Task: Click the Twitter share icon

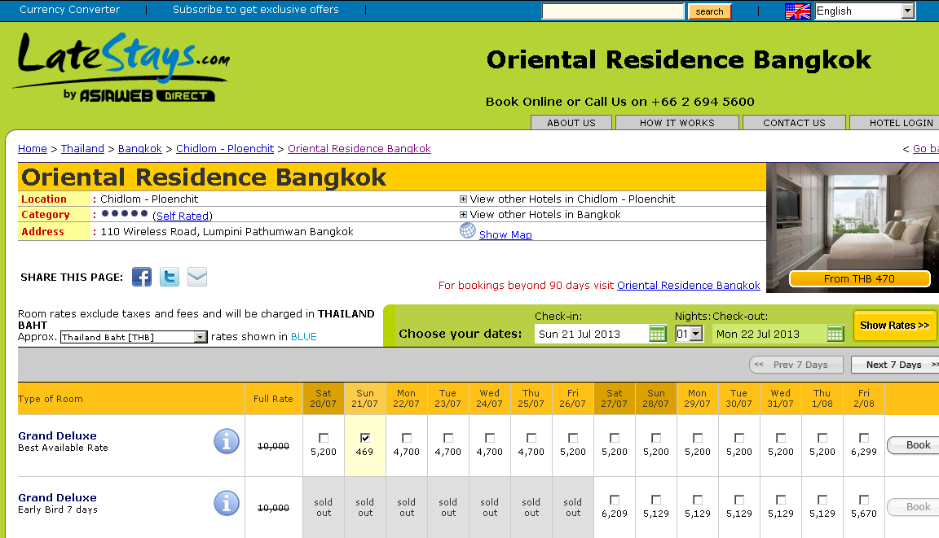Action: pyautogui.click(x=170, y=277)
